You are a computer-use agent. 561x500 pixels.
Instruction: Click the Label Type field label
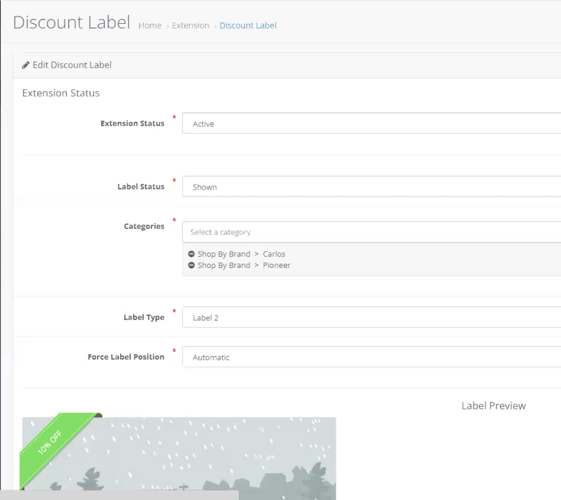pos(144,318)
